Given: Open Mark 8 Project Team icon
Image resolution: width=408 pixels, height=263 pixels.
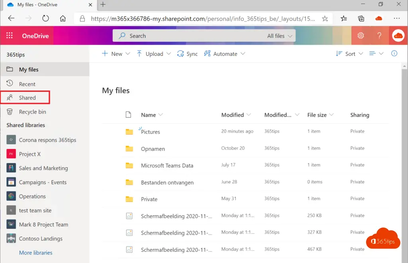Looking at the screenshot, I should coord(11,224).
